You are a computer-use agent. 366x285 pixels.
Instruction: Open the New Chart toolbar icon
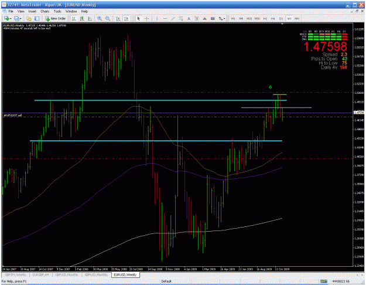click(6, 18)
